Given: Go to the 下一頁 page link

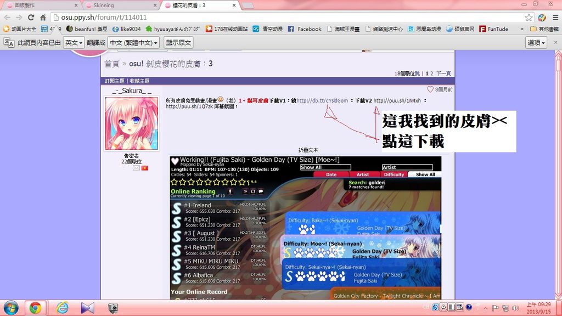Looking at the screenshot, I should coord(443,74).
